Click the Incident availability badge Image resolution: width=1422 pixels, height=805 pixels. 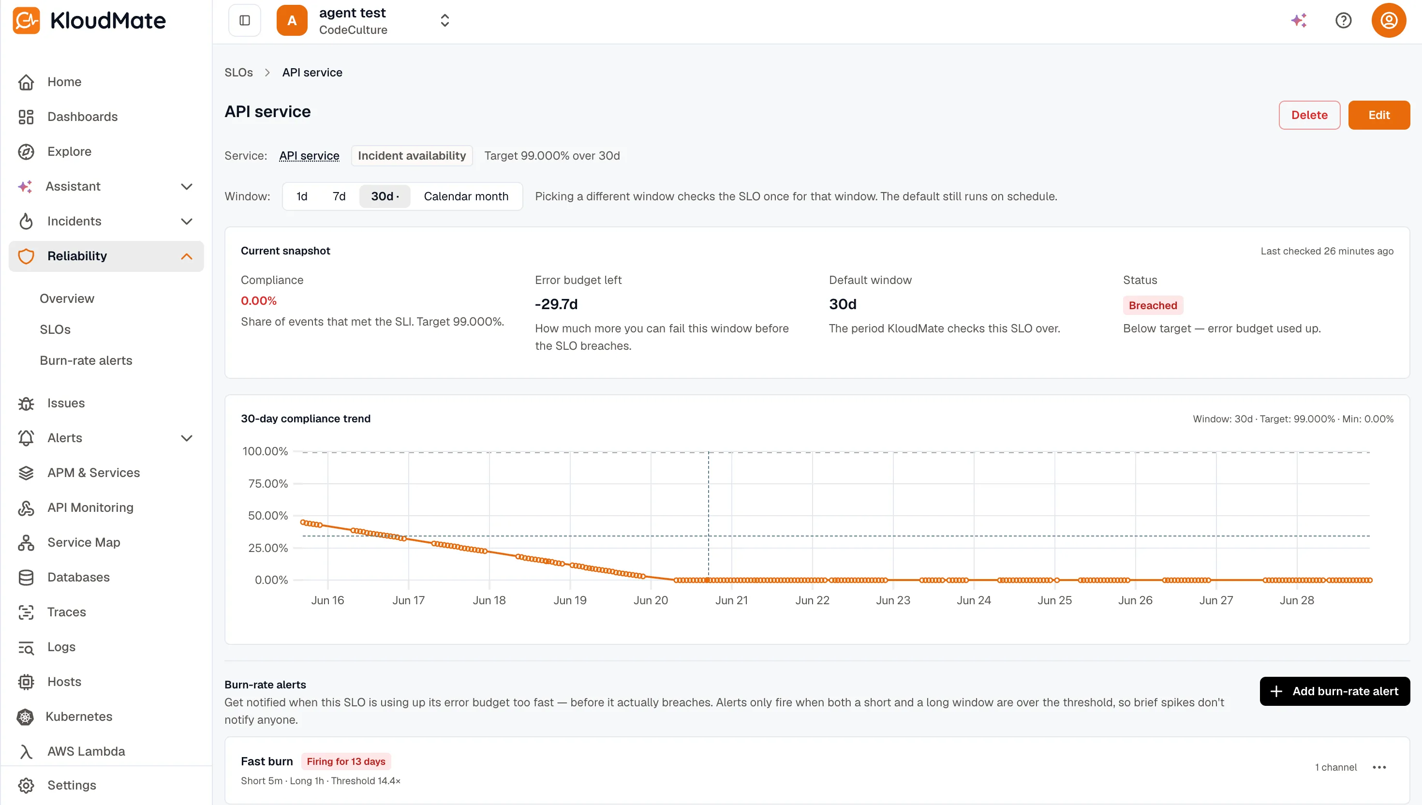(412, 156)
